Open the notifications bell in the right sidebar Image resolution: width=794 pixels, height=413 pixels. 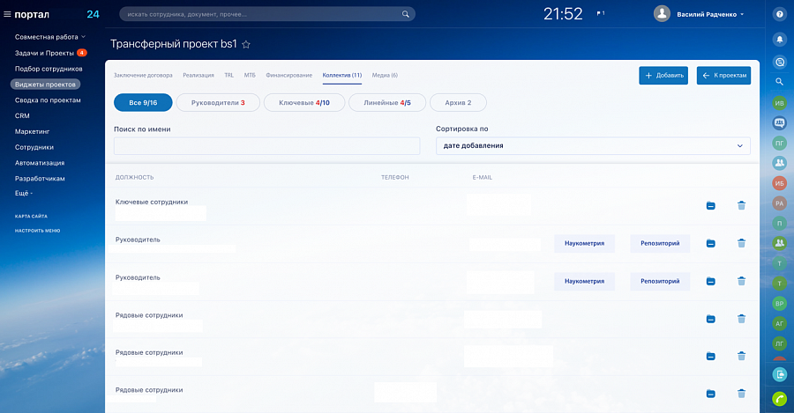click(779, 40)
